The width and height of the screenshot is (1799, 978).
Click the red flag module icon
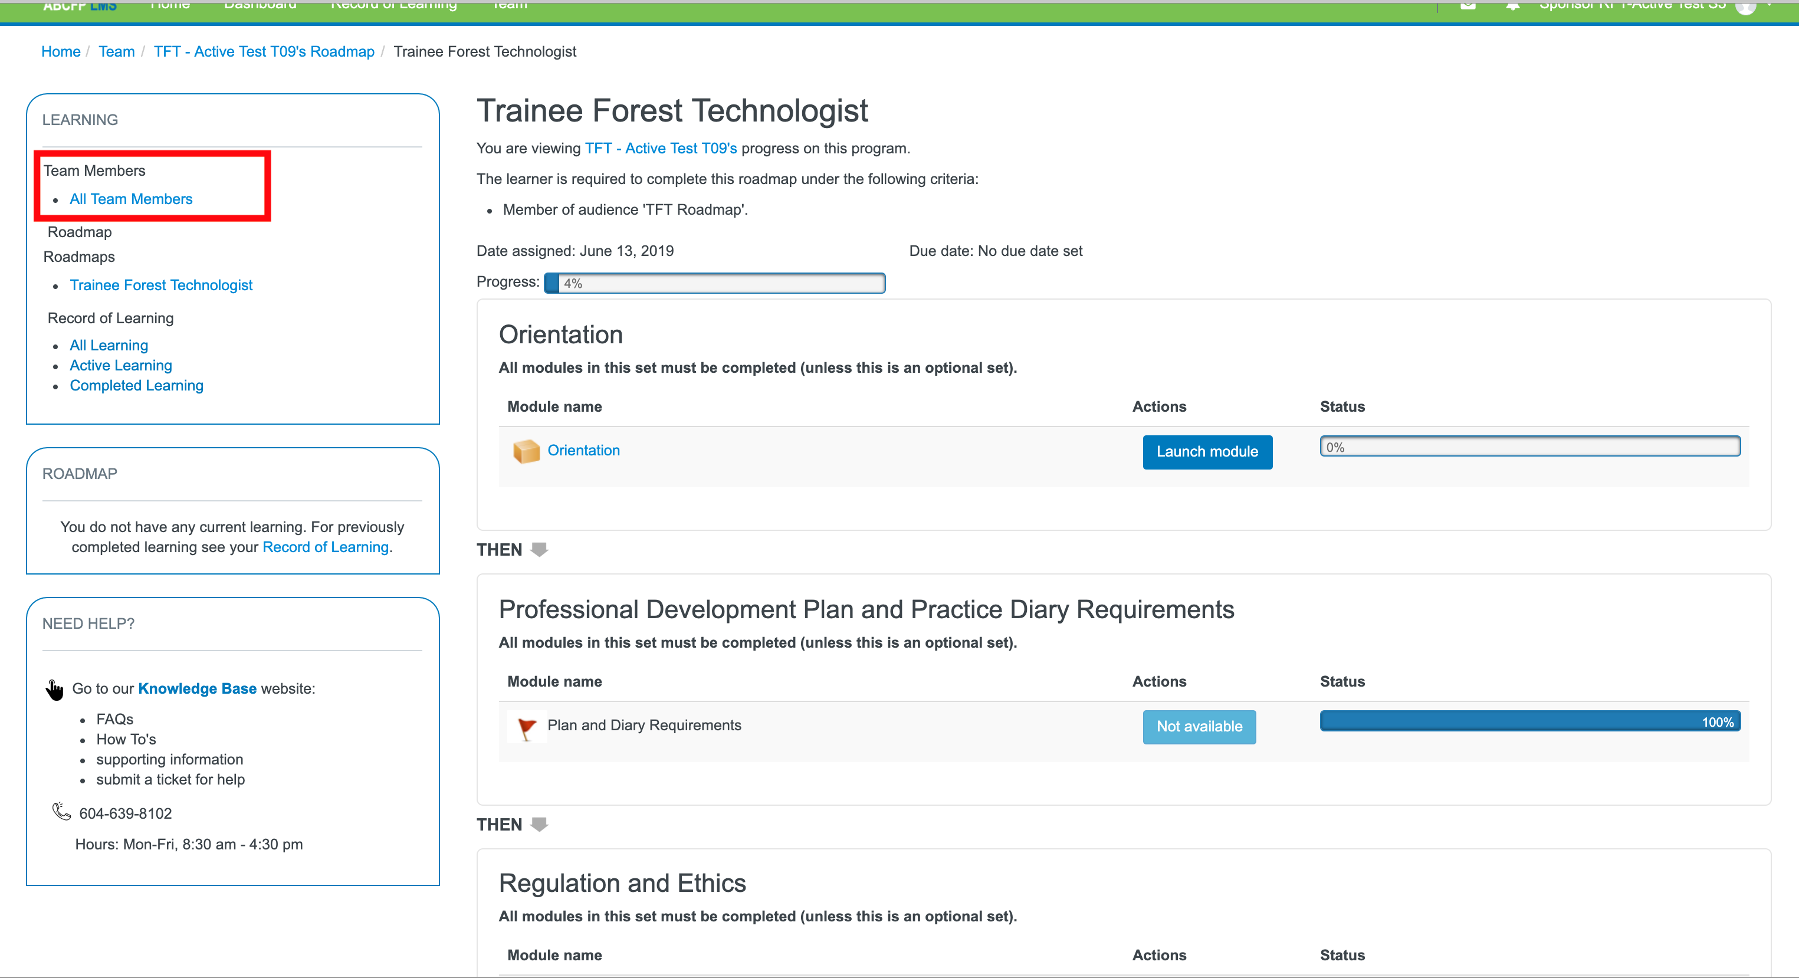tap(527, 727)
